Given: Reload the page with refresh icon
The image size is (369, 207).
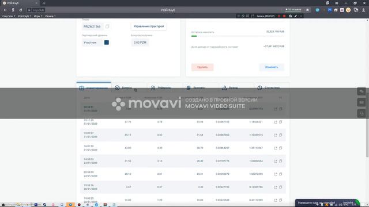Looking at the screenshot, I should [x=21, y=10].
